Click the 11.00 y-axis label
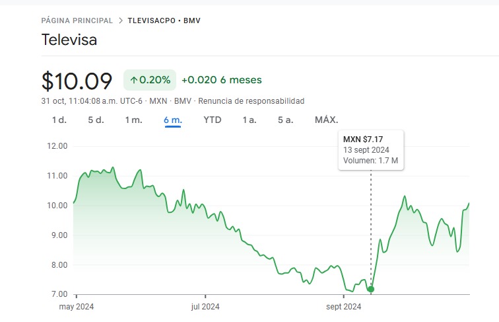Screen dimensions: 499x322 pos(57,176)
